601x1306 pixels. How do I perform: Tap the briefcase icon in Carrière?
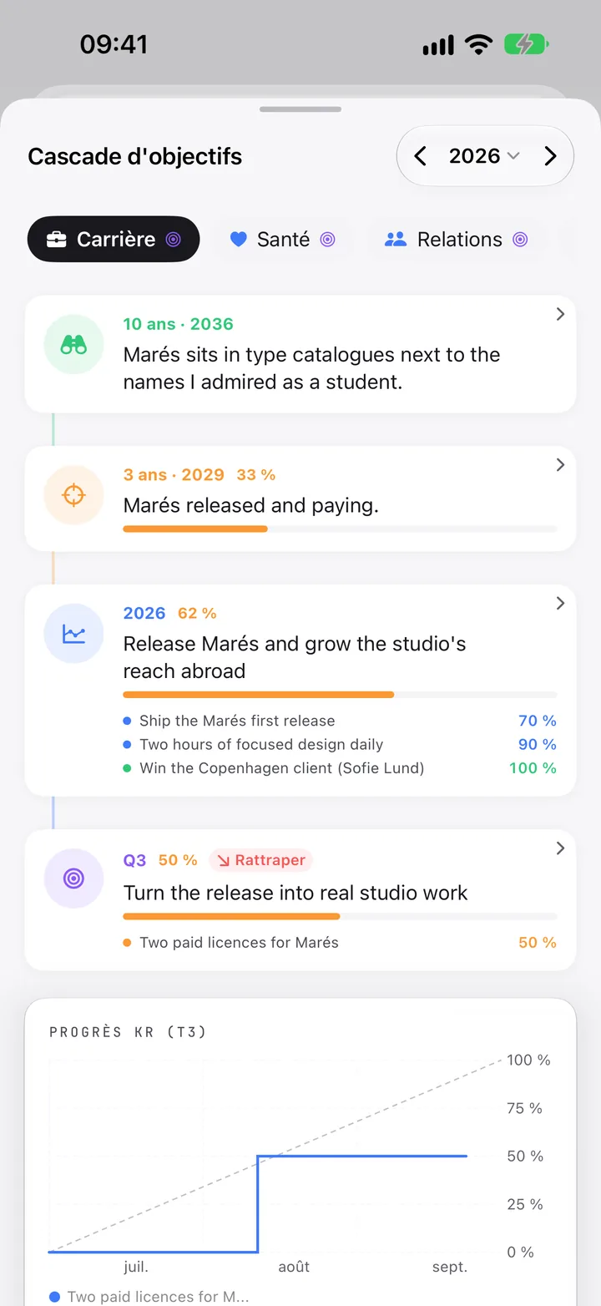tap(56, 240)
